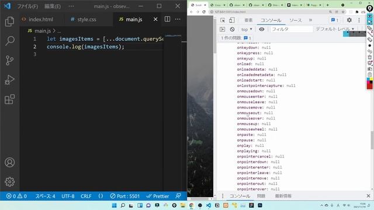The image size is (374, 210).
Task: Click the Prettier status item
Action: pos(158,196)
